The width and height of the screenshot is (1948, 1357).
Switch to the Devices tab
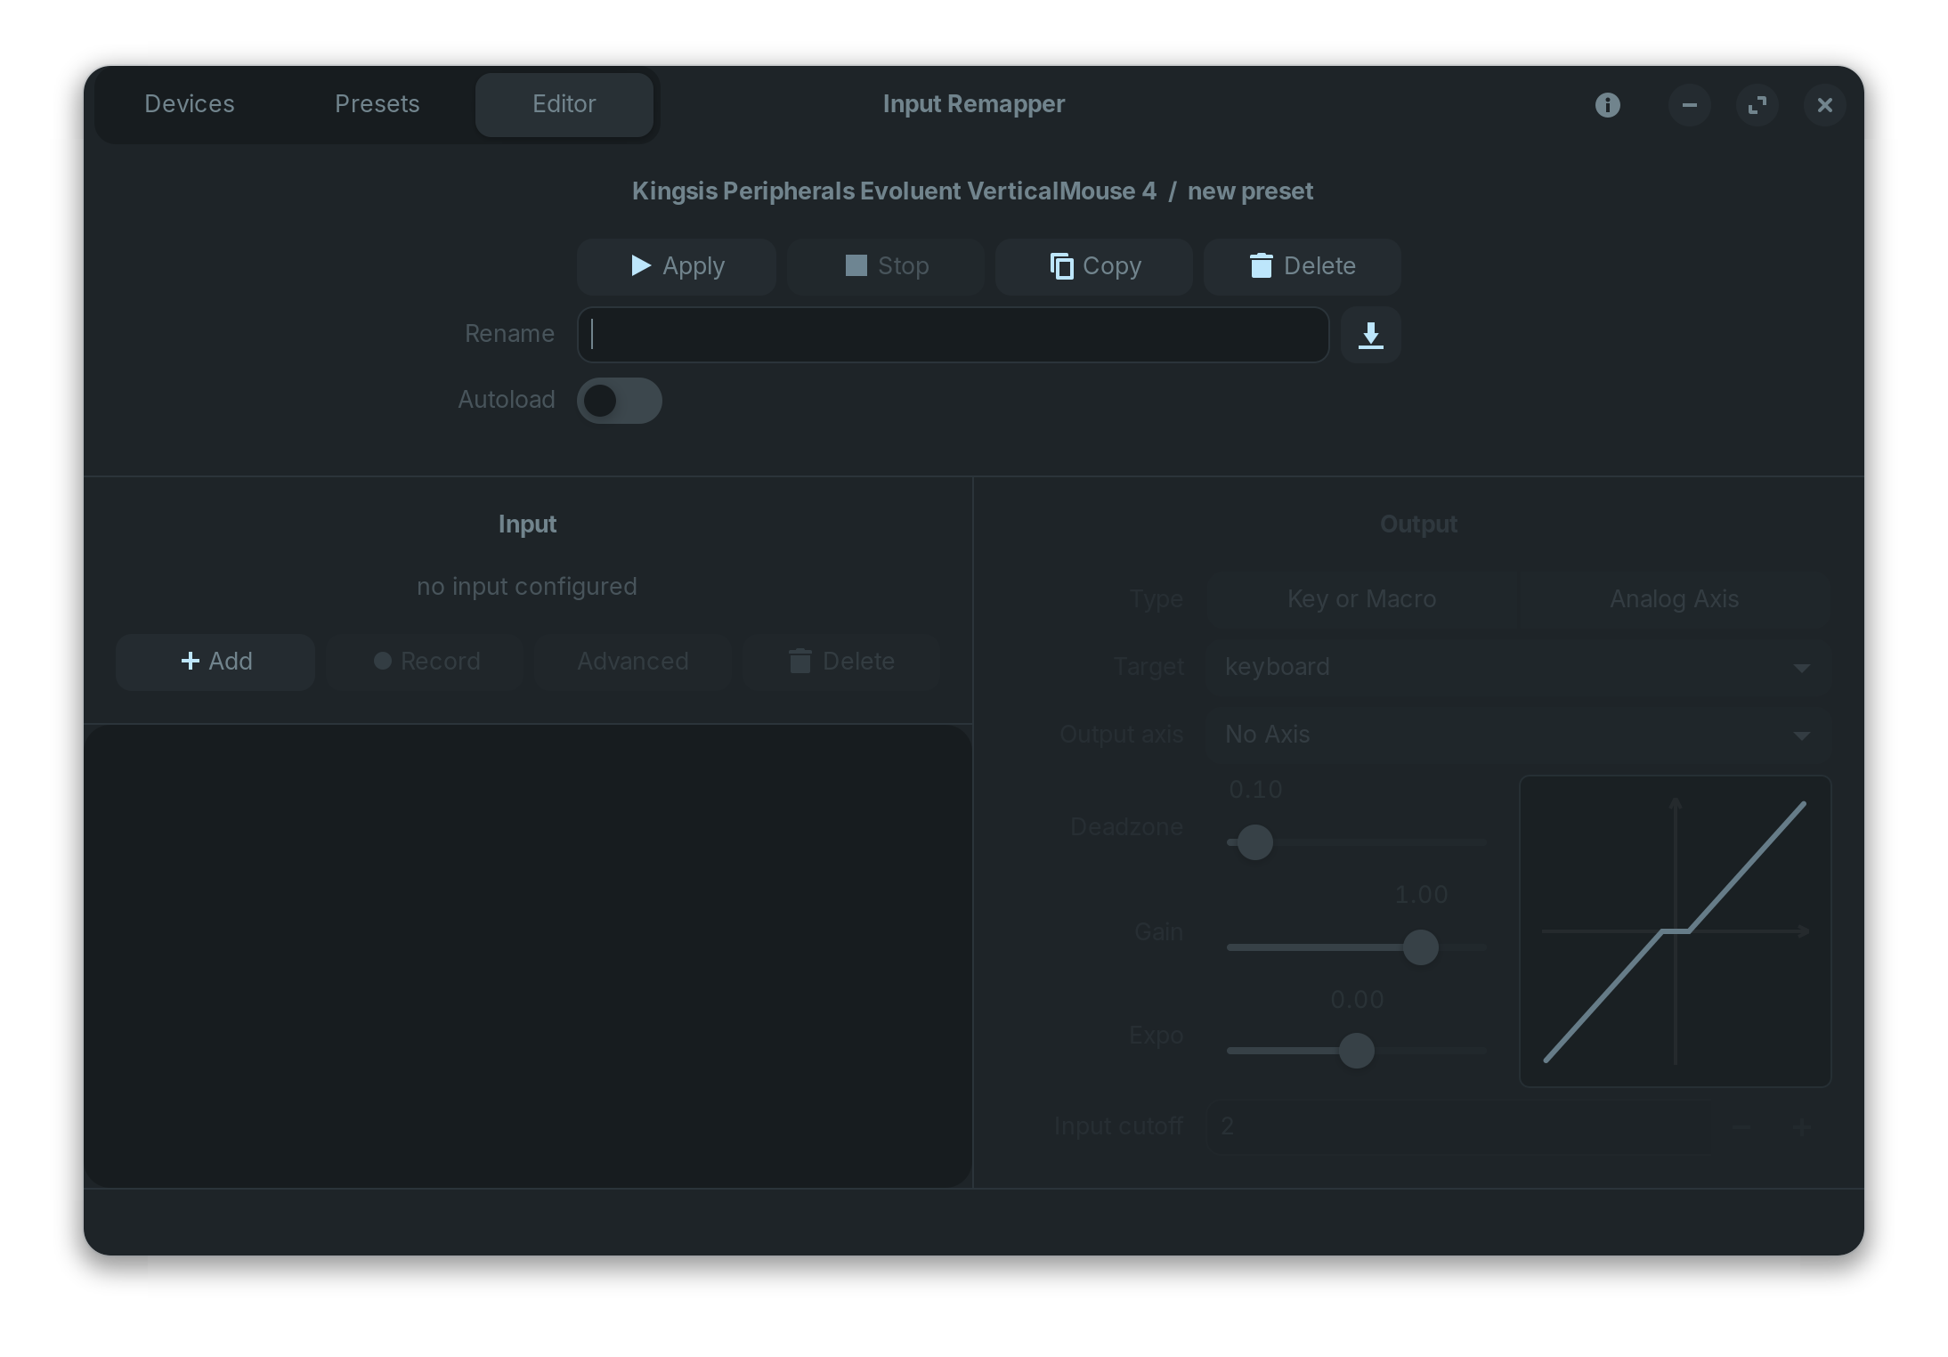(x=190, y=104)
